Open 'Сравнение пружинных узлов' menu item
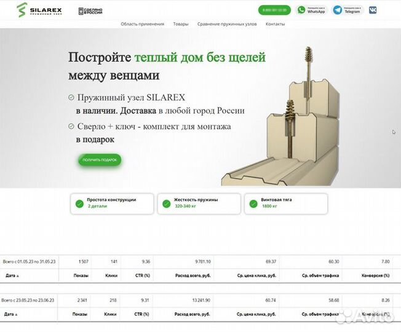401x332 pixels. [227, 24]
